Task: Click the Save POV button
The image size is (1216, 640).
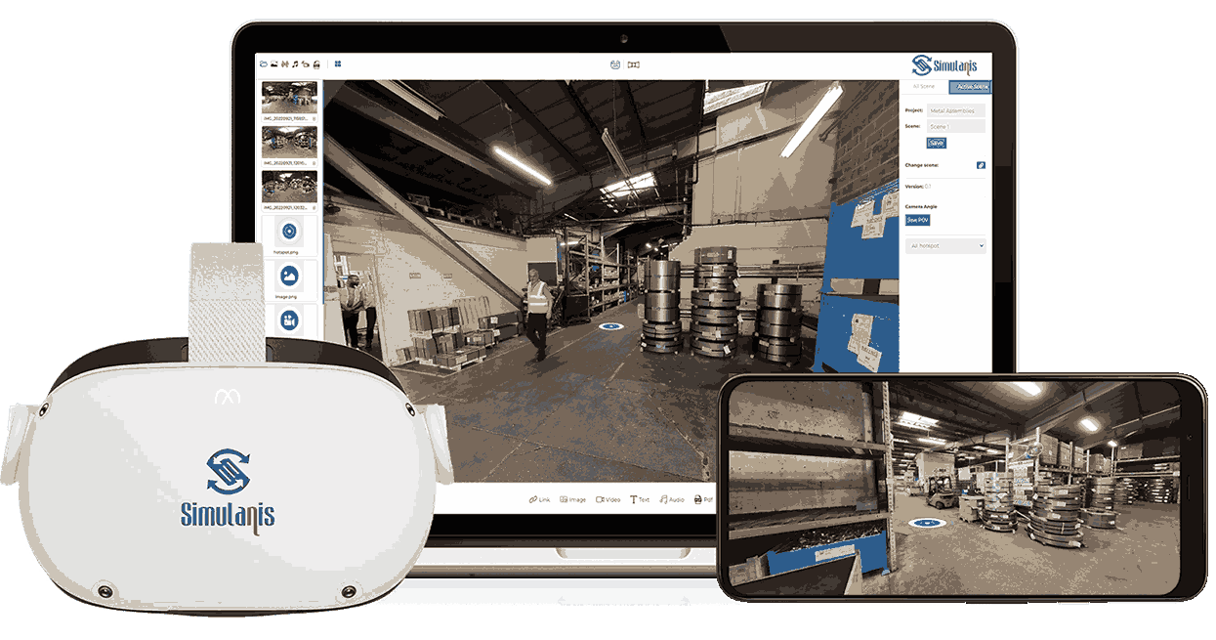Action: click(x=918, y=219)
